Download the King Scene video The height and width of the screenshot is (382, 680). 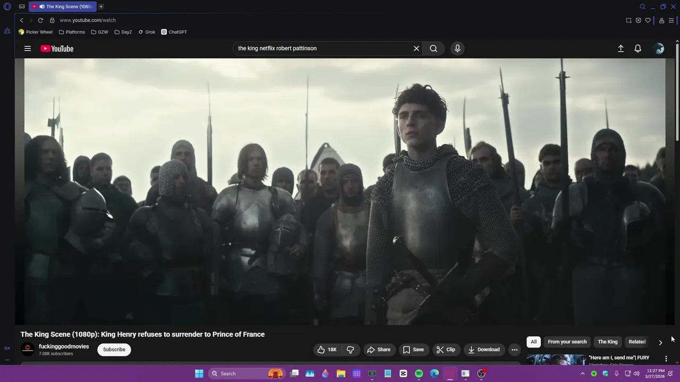coord(484,350)
